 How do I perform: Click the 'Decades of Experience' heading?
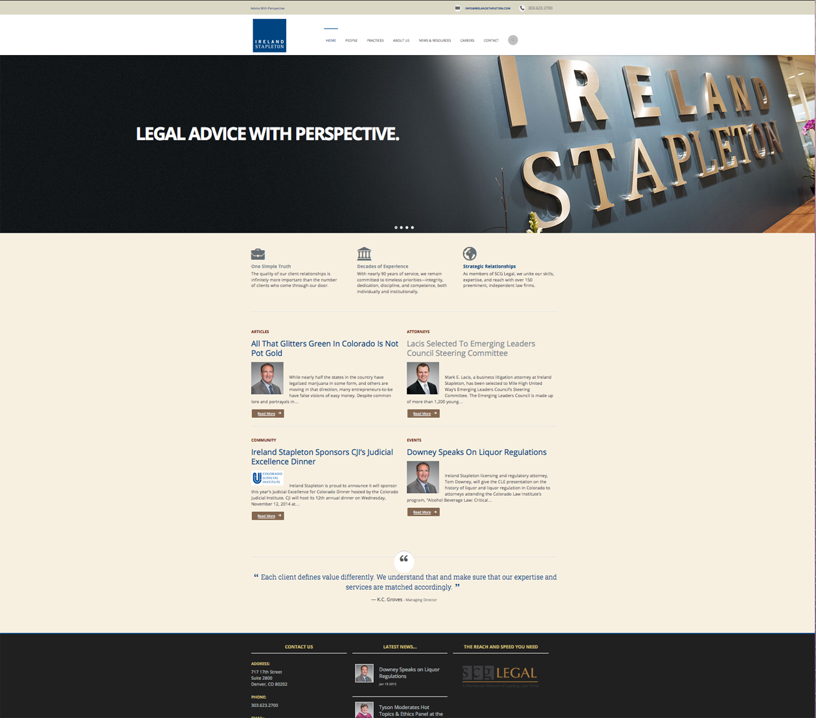click(382, 266)
